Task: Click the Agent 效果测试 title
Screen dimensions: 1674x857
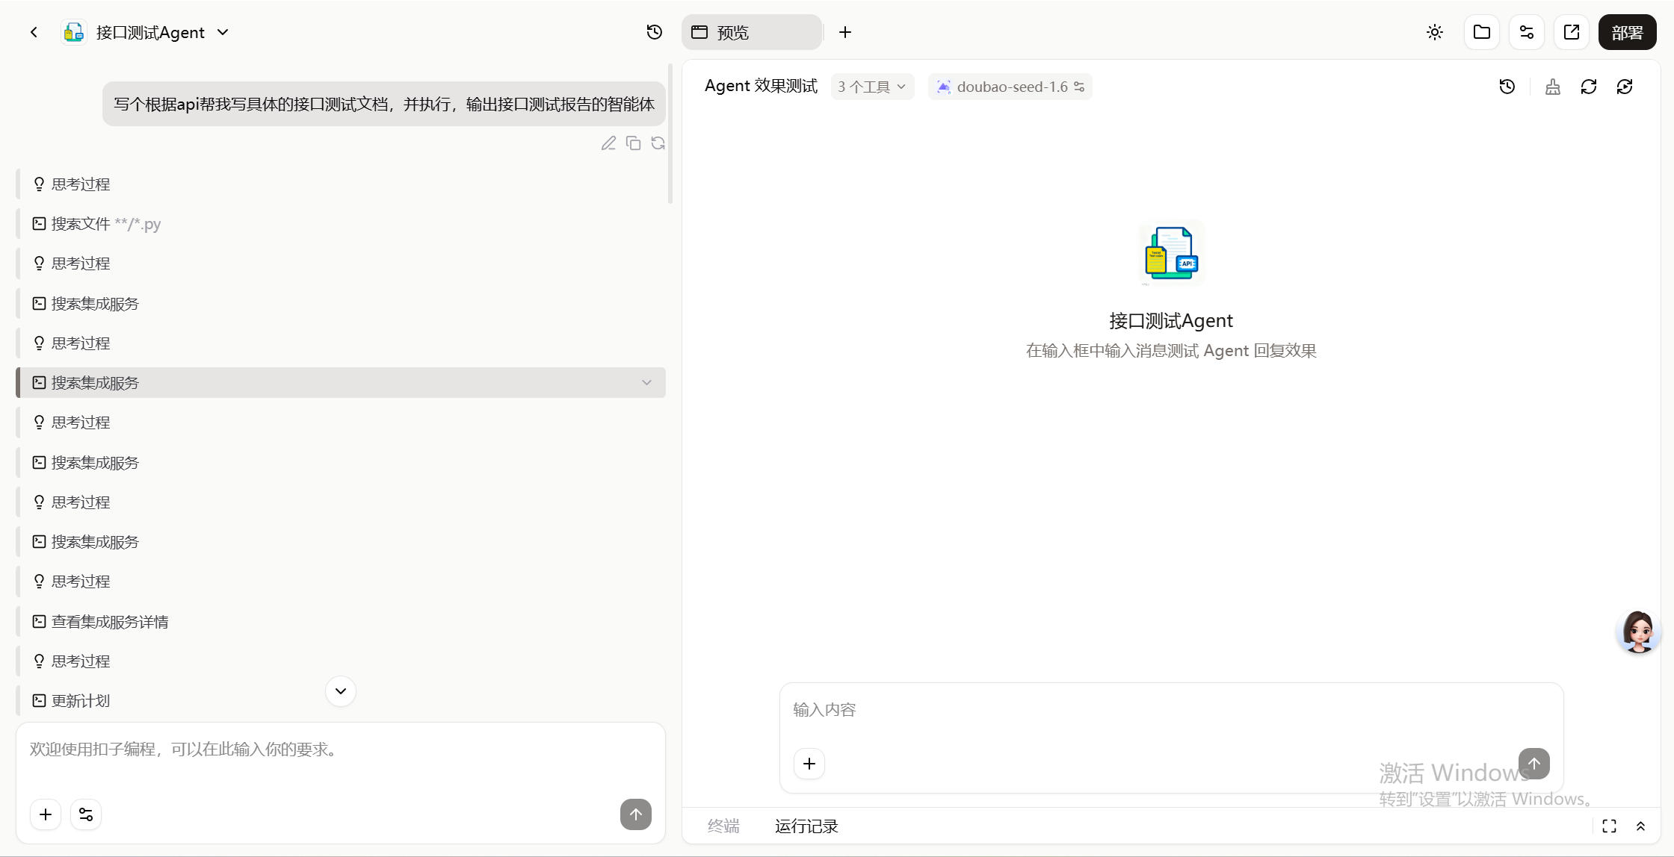Action: pos(761,86)
